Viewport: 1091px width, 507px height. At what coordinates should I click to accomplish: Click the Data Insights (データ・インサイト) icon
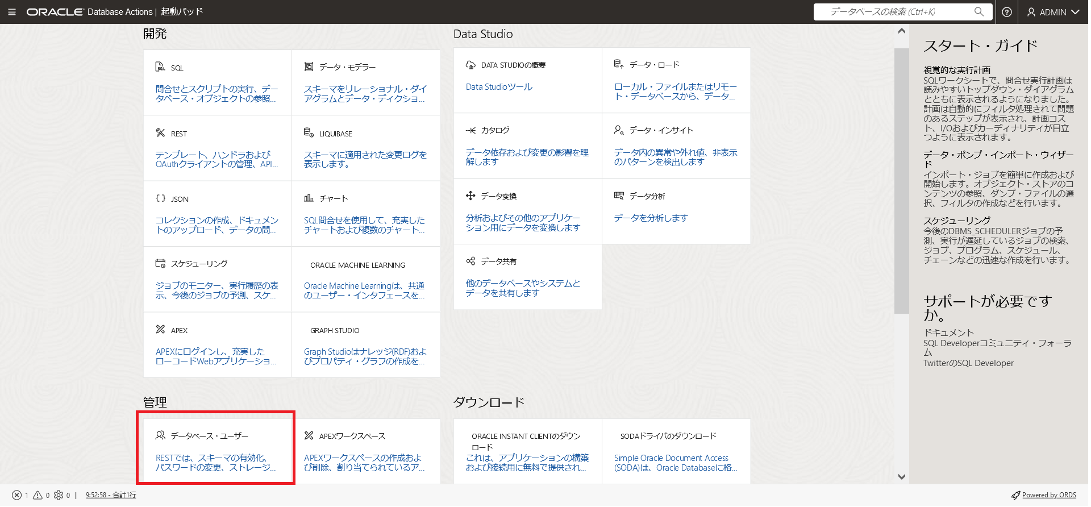click(x=619, y=130)
